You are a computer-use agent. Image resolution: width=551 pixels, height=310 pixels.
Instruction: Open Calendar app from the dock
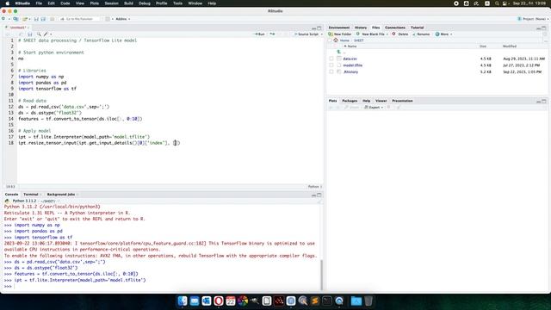click(x=231, y=301)
